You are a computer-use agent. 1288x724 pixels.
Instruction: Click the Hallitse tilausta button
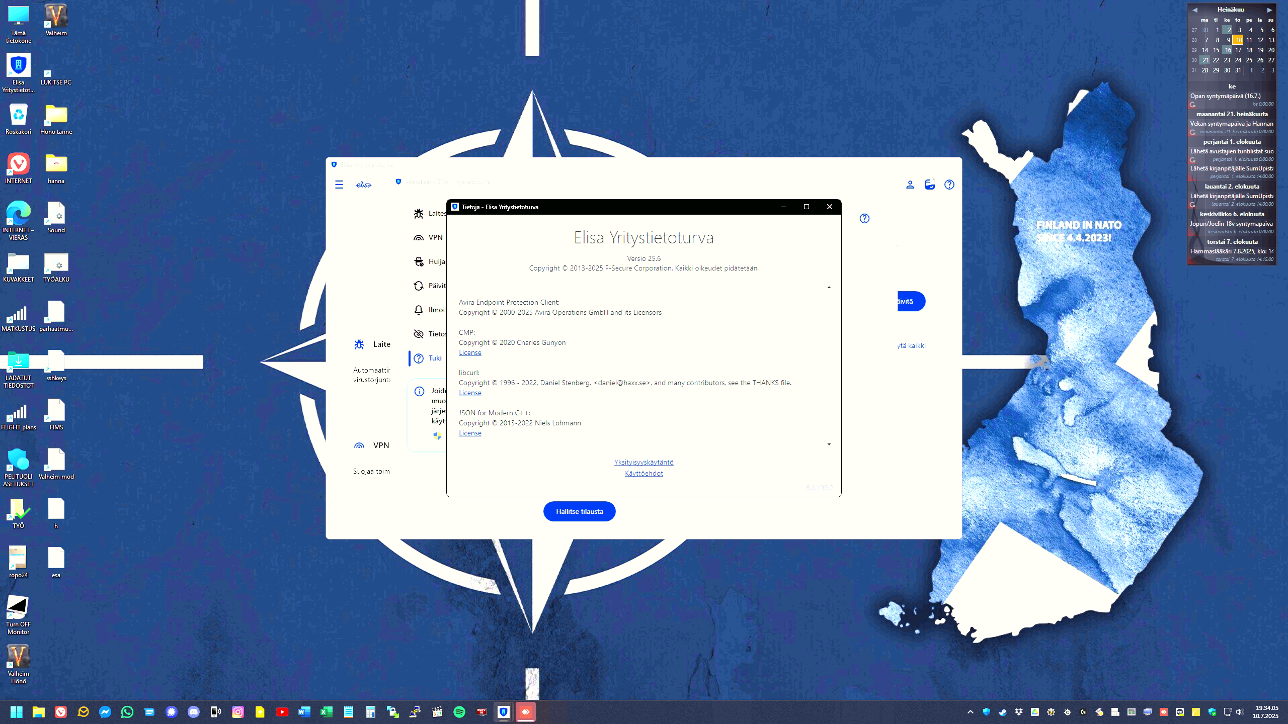580,511
